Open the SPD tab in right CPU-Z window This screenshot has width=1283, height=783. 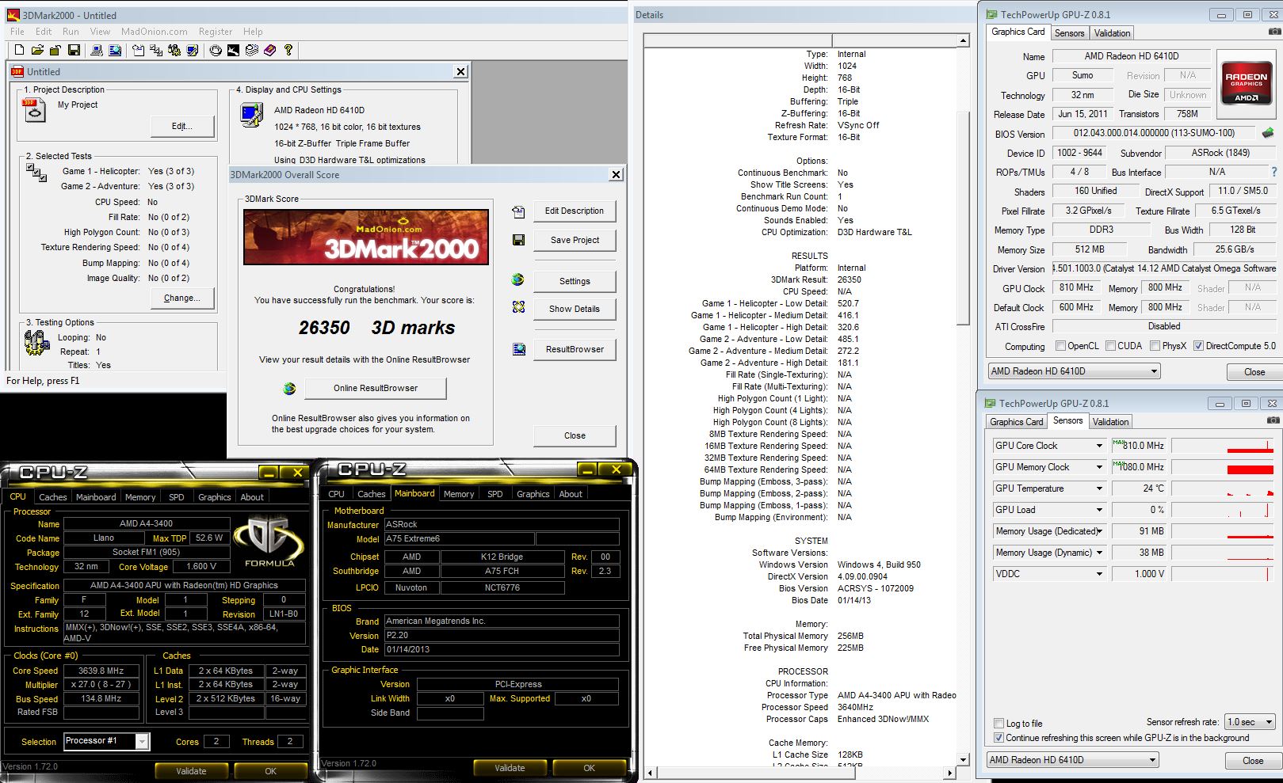[495, 494]
